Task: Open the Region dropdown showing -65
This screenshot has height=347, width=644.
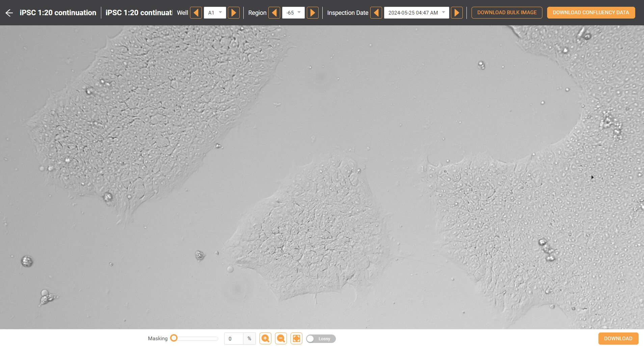Action: coord(293,13)
